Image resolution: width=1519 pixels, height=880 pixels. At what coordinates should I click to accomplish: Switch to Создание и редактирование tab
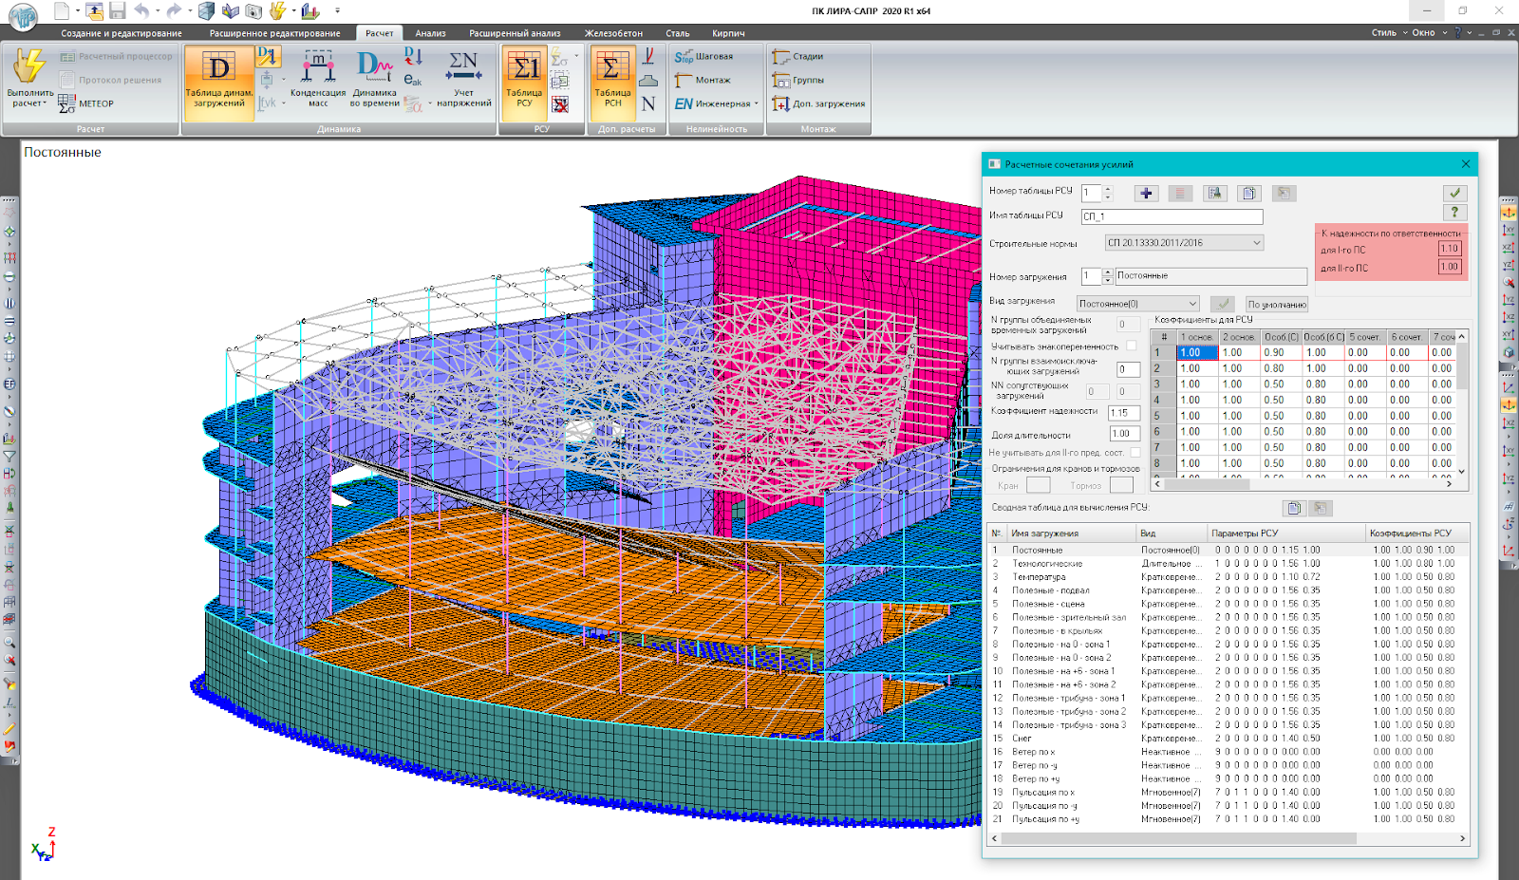pyautogui.click(x=122, y=33)
